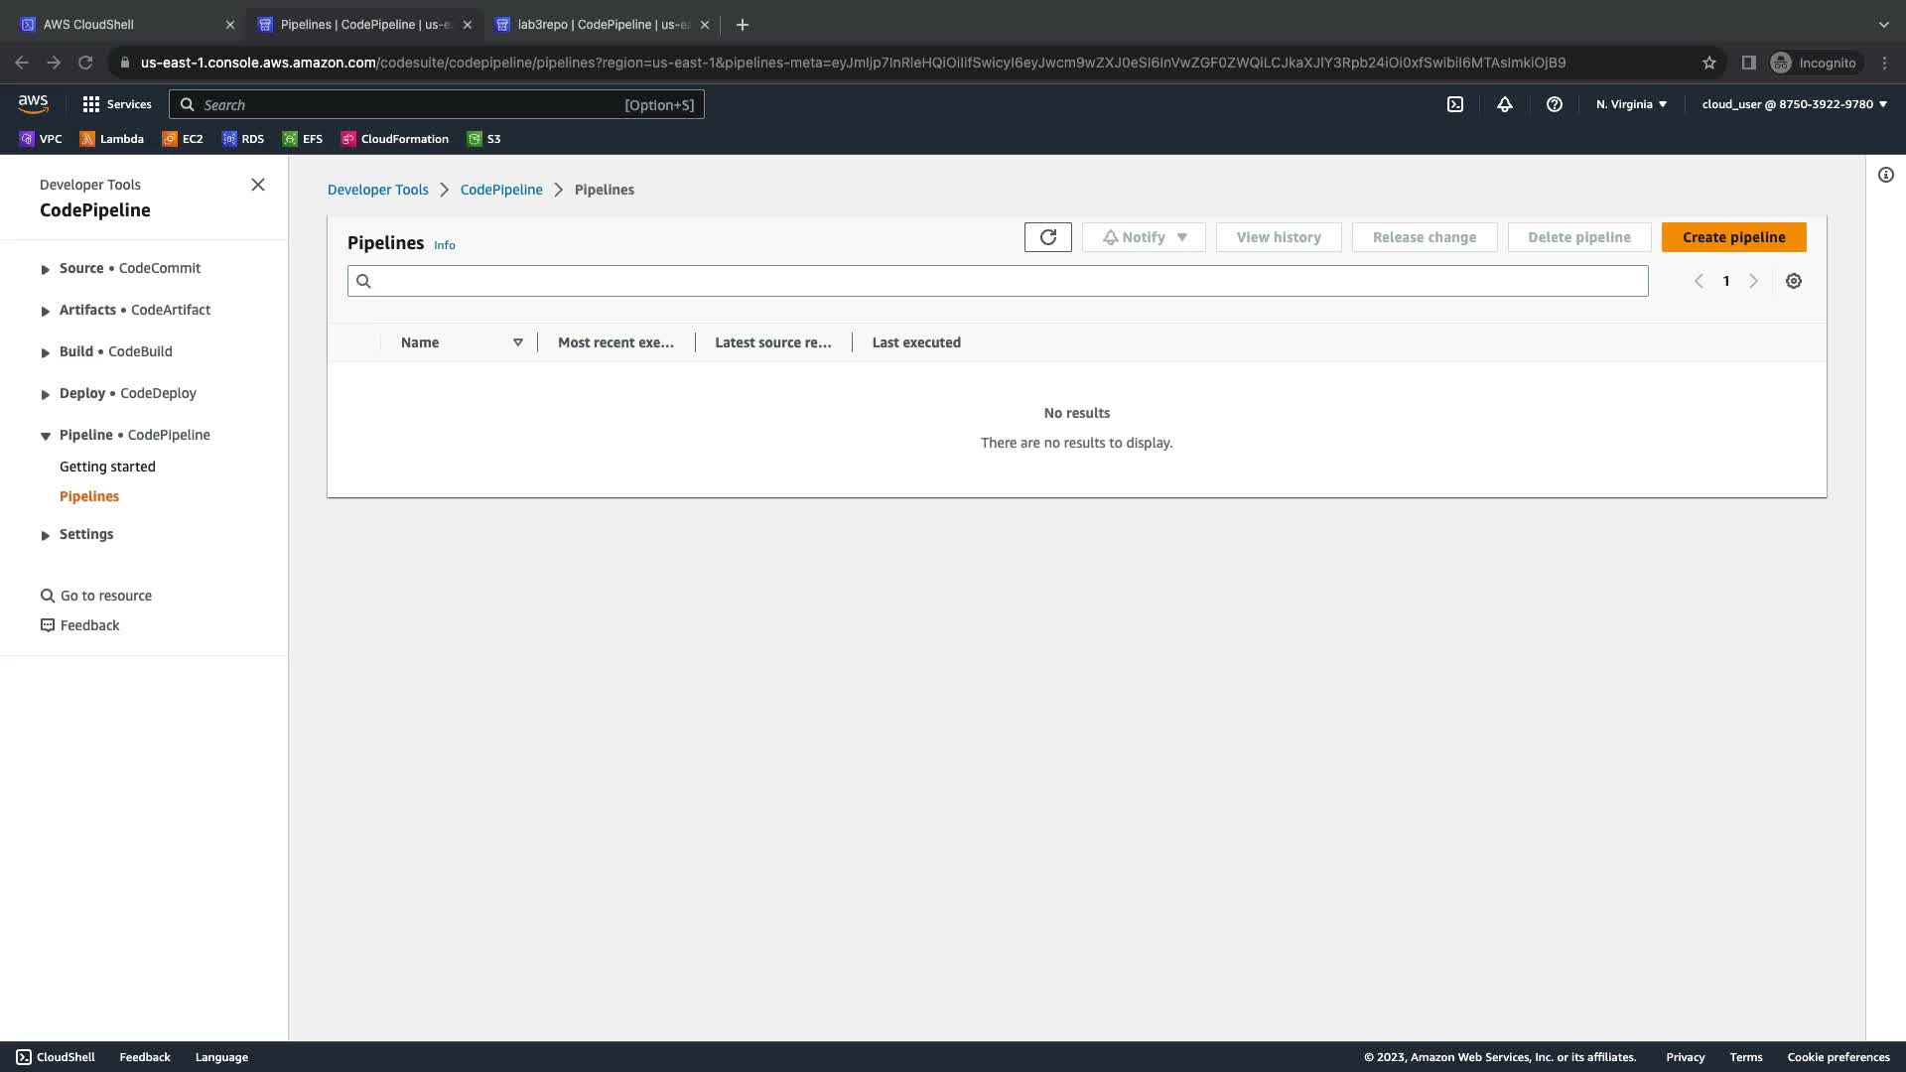
Task: Expand Source CodeCommit section
Action: (46, 269)
